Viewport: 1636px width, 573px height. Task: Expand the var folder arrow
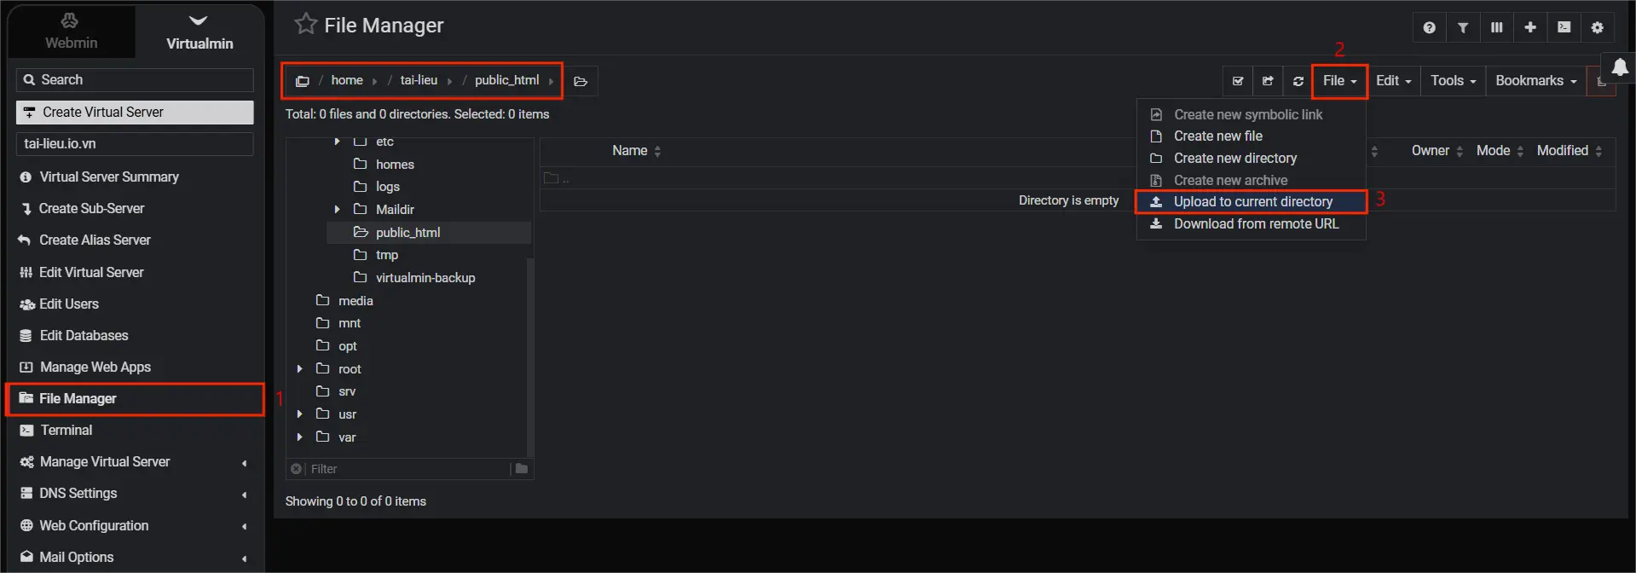(x=300, y=437)
